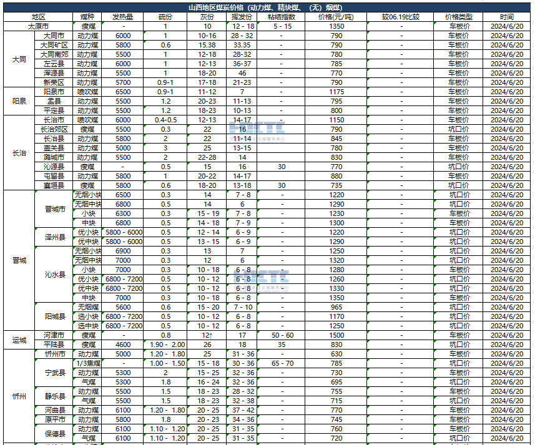Click the 宁武县 merged cell
Viewport: 535px width, 445px height.
tap(54, 373)
